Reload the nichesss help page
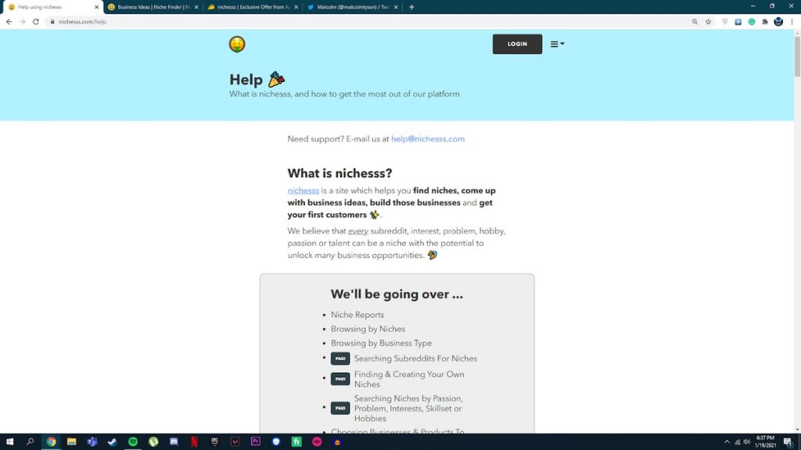801x450 pixels. click(x=36, y=22)
